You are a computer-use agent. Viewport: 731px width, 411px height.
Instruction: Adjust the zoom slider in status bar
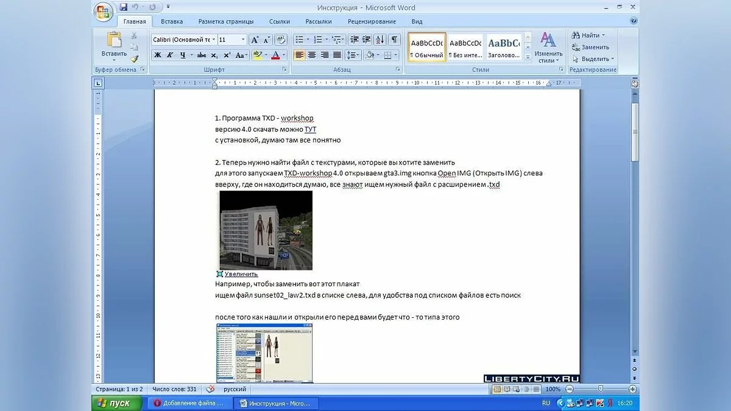coord(600,389)
